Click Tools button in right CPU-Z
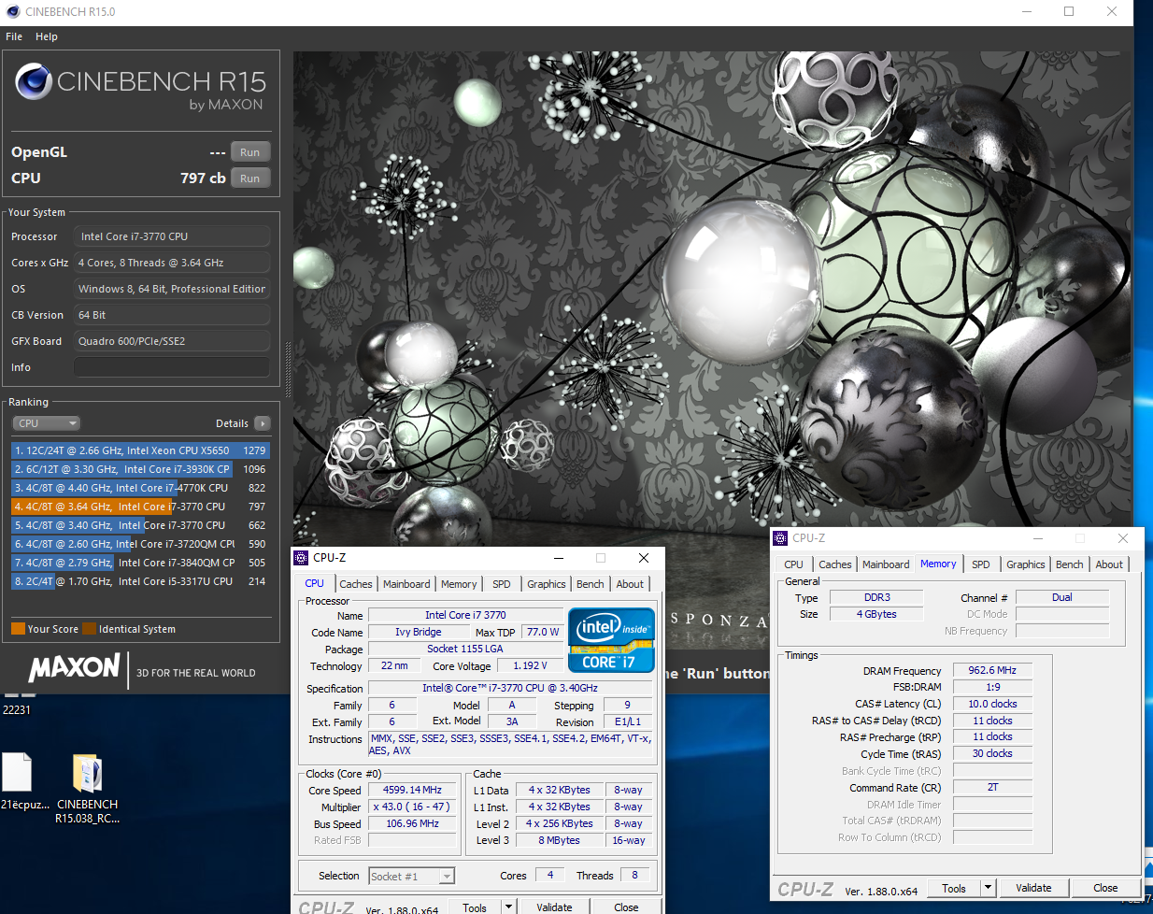This screenshot has height=914, width=1153. pos(954,888)
